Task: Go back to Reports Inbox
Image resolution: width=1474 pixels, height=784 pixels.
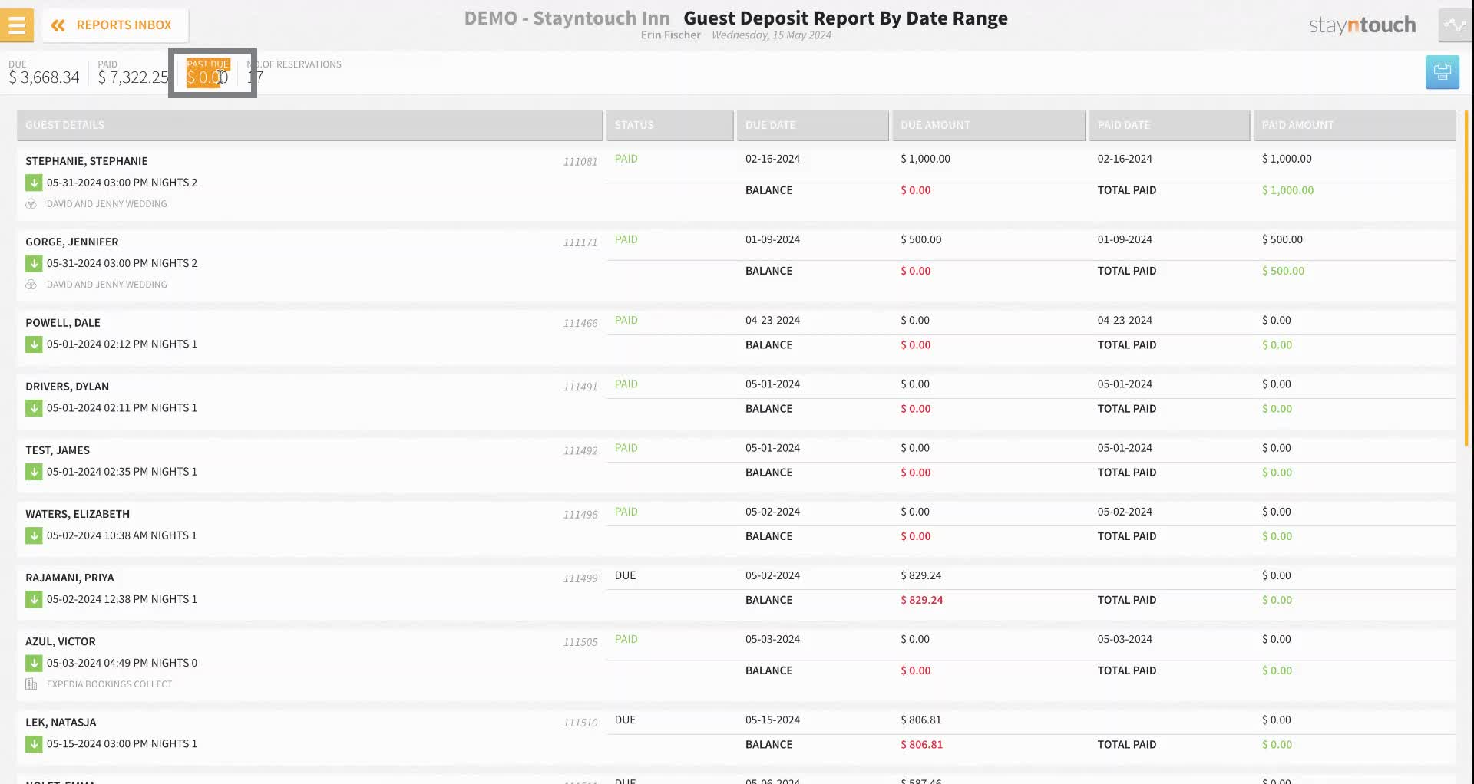Action: [x=114, y=25]
